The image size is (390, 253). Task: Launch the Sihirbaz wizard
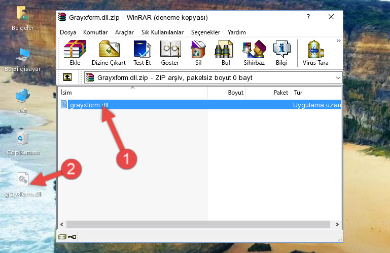point(254,53)
